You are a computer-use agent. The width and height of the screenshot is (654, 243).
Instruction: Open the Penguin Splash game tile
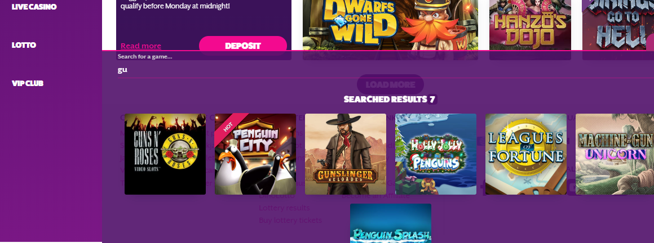[x=390, y=223]
